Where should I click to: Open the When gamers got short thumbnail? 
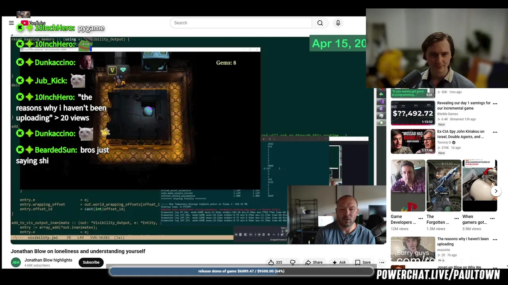[x=479, y=186]
